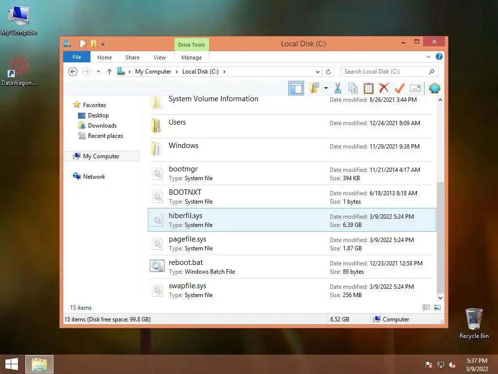Expand the arrow before My Computer breadcrumb
Viewport: 498px width, 374px height.
pos(129,72)
